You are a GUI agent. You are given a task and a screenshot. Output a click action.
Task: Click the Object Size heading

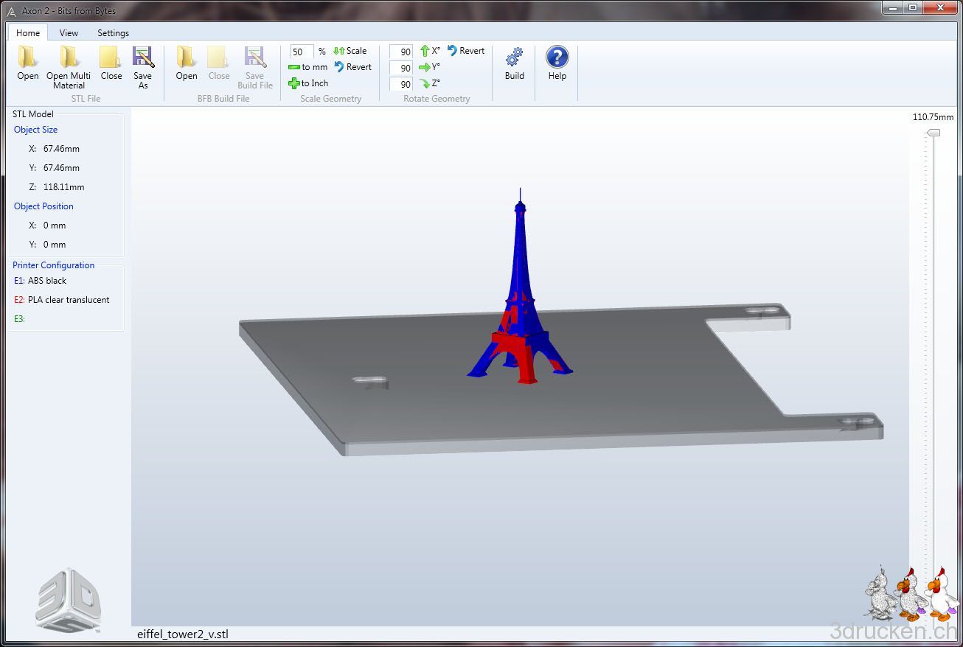(x=35, y=130)
